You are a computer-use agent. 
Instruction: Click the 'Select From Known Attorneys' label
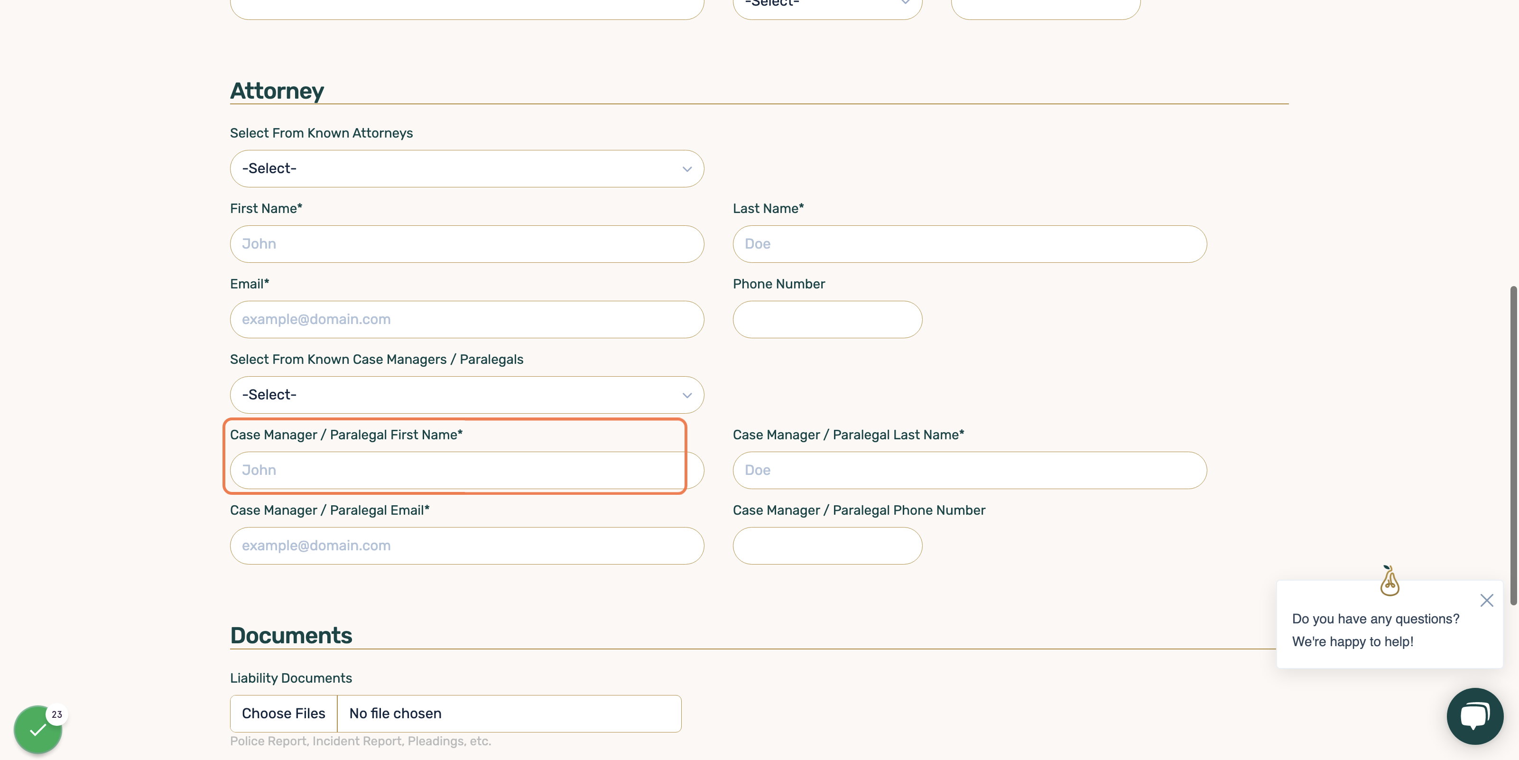point(321,133)
